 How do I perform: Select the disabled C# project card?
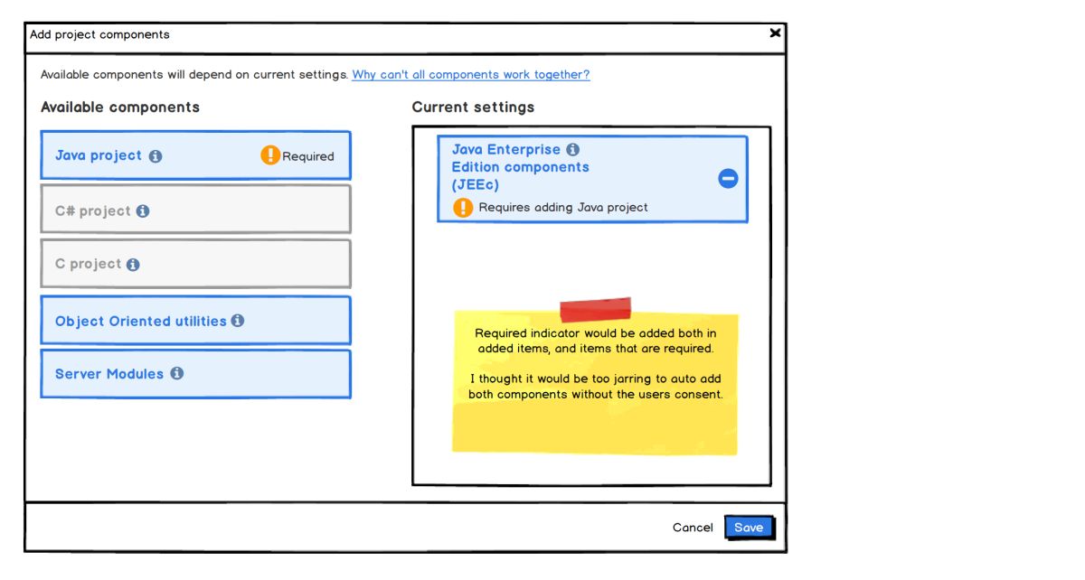pyautogui.click(x=195, y=210)
